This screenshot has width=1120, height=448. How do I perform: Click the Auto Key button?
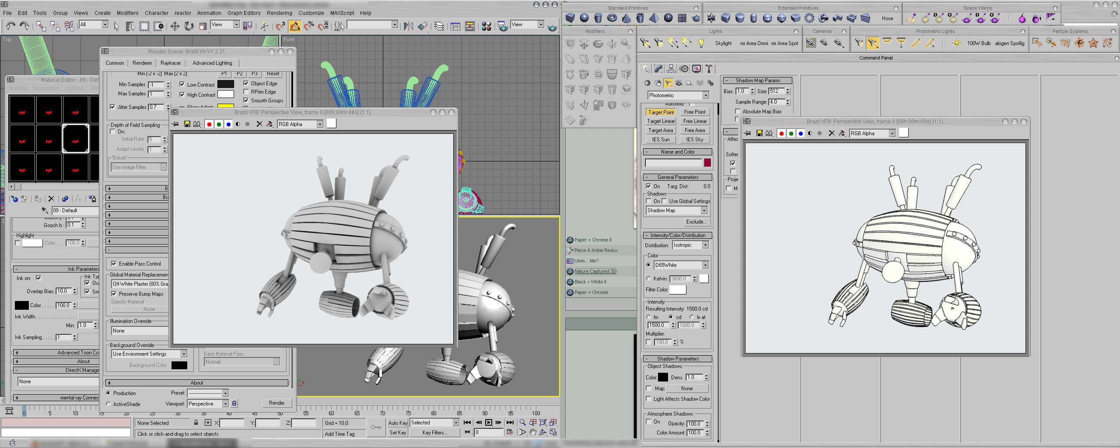[x=398, y=423]
